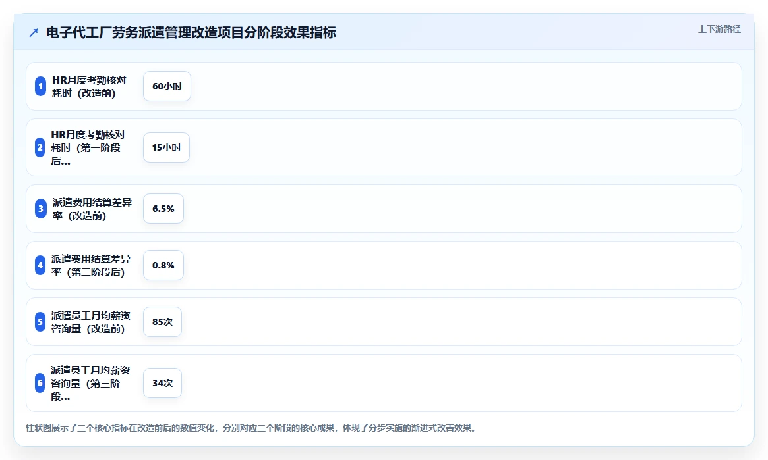Viewport: 768px width, 460px height.
Task: Click number badge 1 for HR月度考勤核对耗时（改造前）
Action: pos(41,86)
